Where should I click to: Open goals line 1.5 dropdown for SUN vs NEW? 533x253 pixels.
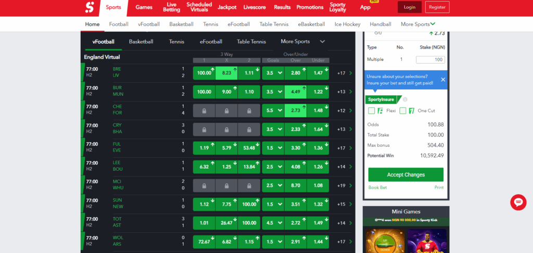click(273, 205)
